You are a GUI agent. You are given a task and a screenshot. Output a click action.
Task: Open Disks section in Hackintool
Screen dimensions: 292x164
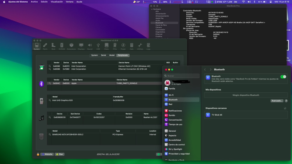tap(107, 46)
